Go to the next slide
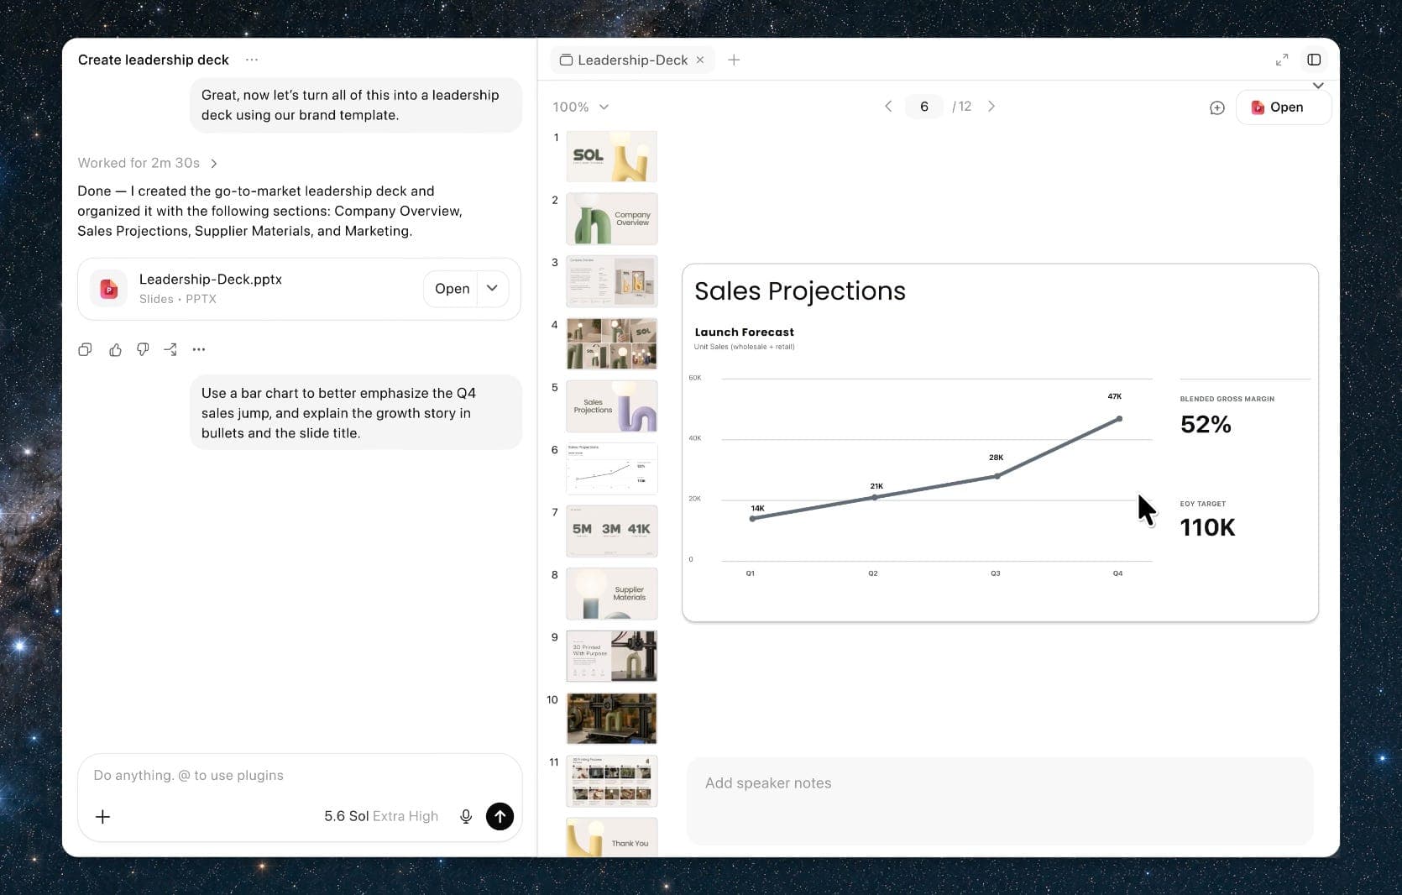The width and height of the screenshot is (1402, 895). [x=991, y=107]
